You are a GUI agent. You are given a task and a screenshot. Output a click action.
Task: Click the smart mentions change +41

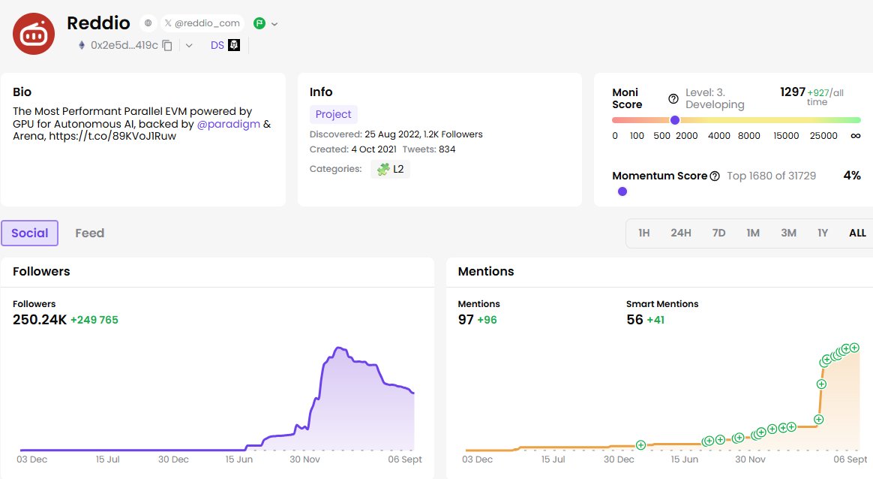click(x=655, y=320)
